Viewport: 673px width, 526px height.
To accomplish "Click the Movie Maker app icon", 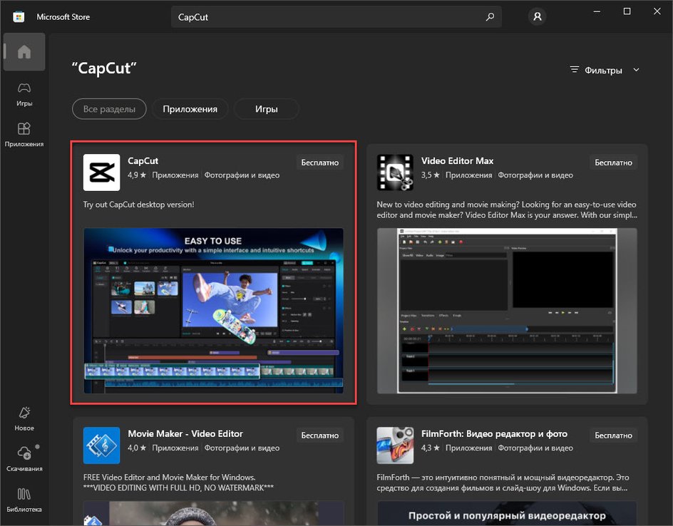I will click(102, 445).
